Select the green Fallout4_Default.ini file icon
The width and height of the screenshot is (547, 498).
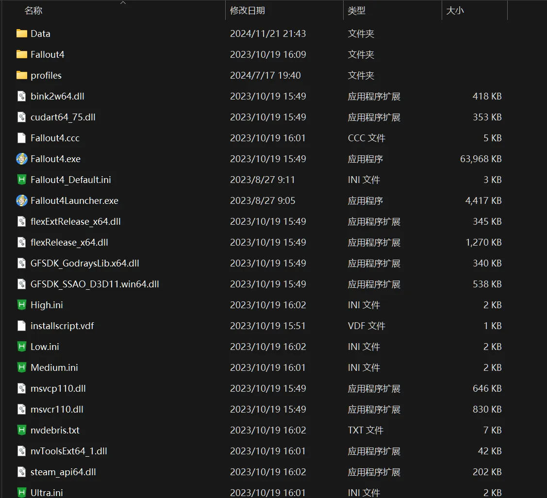tap(22, 180)
